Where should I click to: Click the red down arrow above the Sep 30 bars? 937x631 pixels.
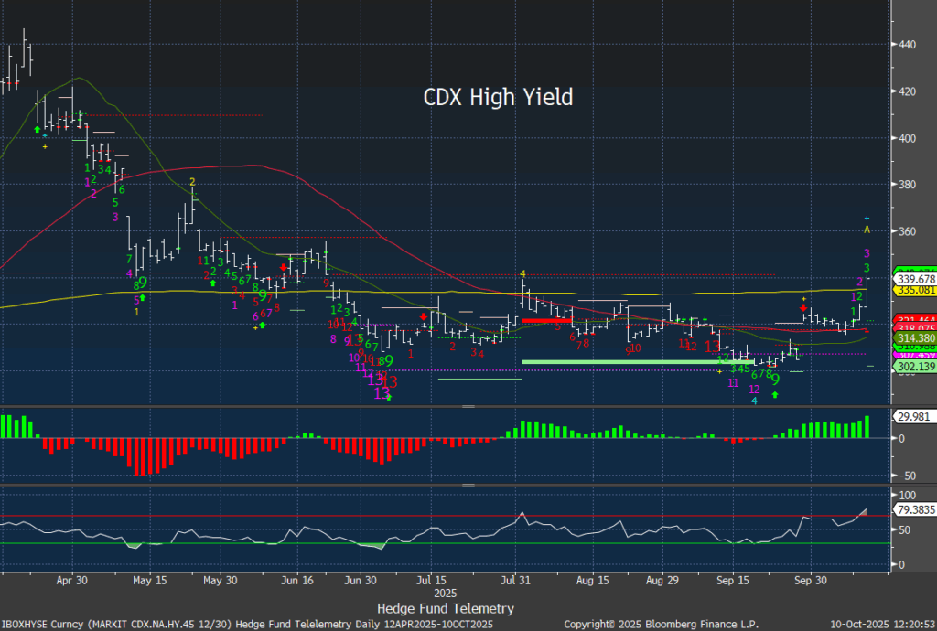803,309
